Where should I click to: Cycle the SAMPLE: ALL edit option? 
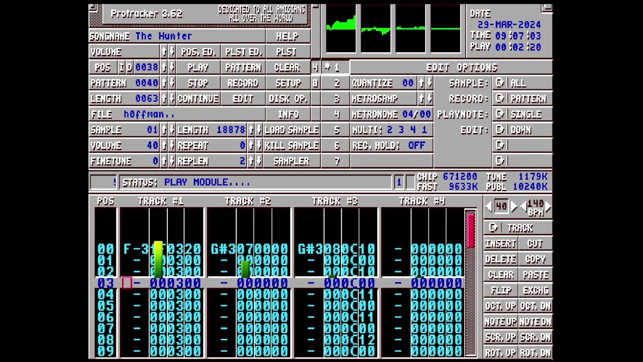(x=522, y=83)
